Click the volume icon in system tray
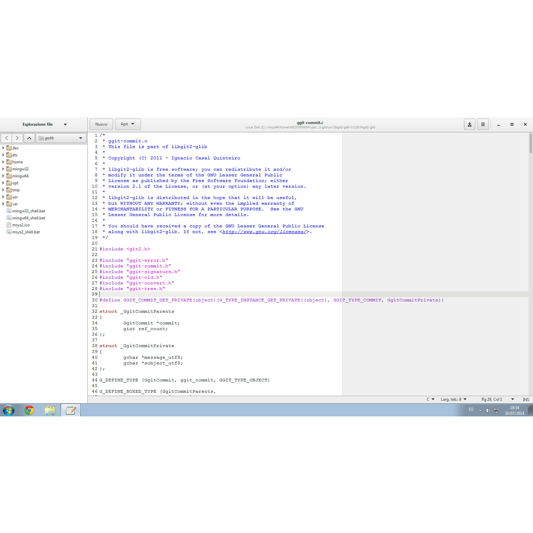Image resolution: width=533 pixels, height=533 pixels. [x=488, y=410]
